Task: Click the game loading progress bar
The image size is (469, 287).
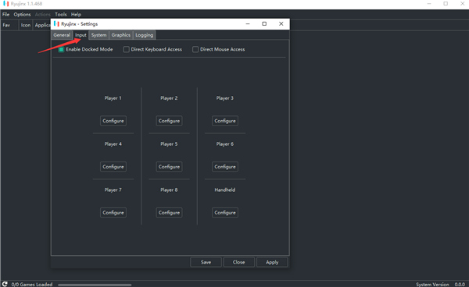Action: (95, 285)
